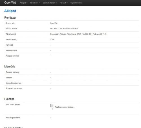Click the Memória section heading
This screenshot has height=128, width=141.
(10, 67)
